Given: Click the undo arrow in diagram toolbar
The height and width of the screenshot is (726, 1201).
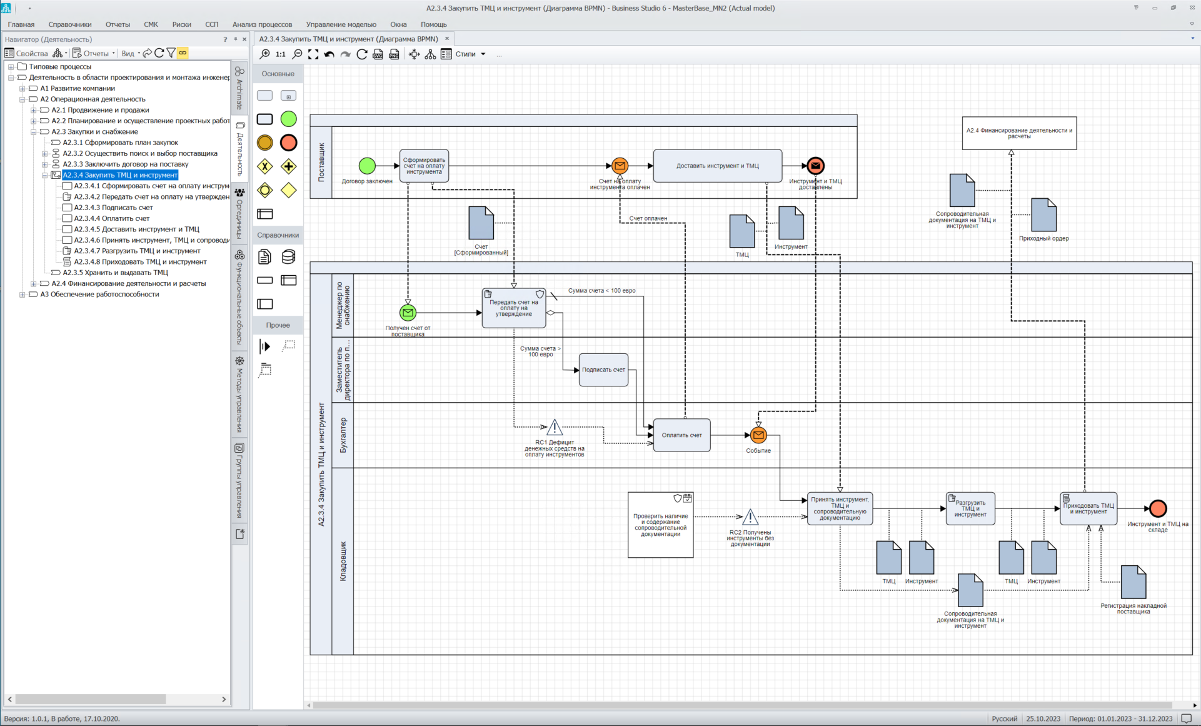Looking at the screenshot, I should pyautogui.click(x=329, y=54).
